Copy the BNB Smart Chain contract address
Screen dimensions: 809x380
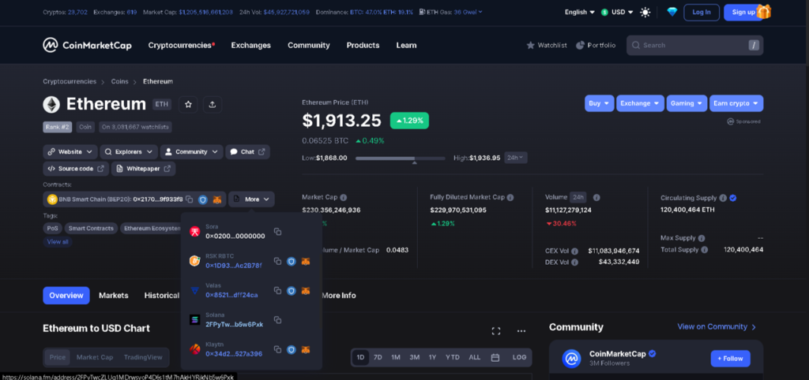[x=190, y=199]
